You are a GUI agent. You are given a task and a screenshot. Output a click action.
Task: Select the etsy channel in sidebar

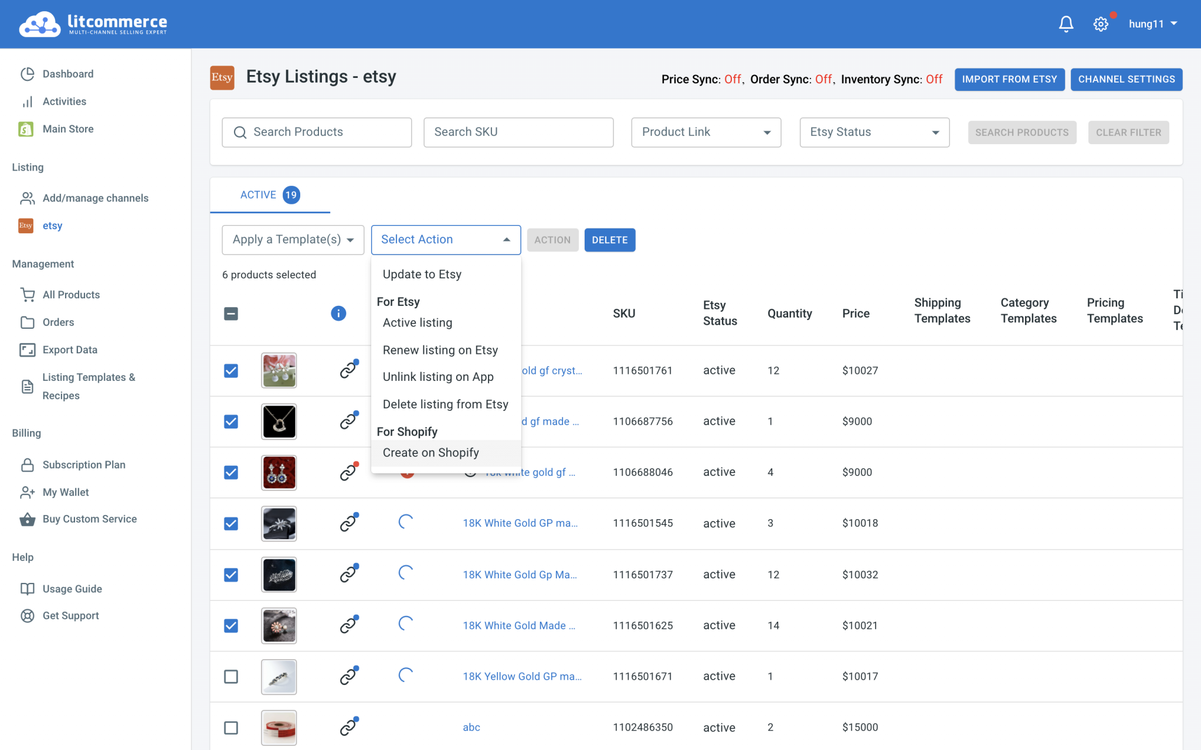point(52,226)
